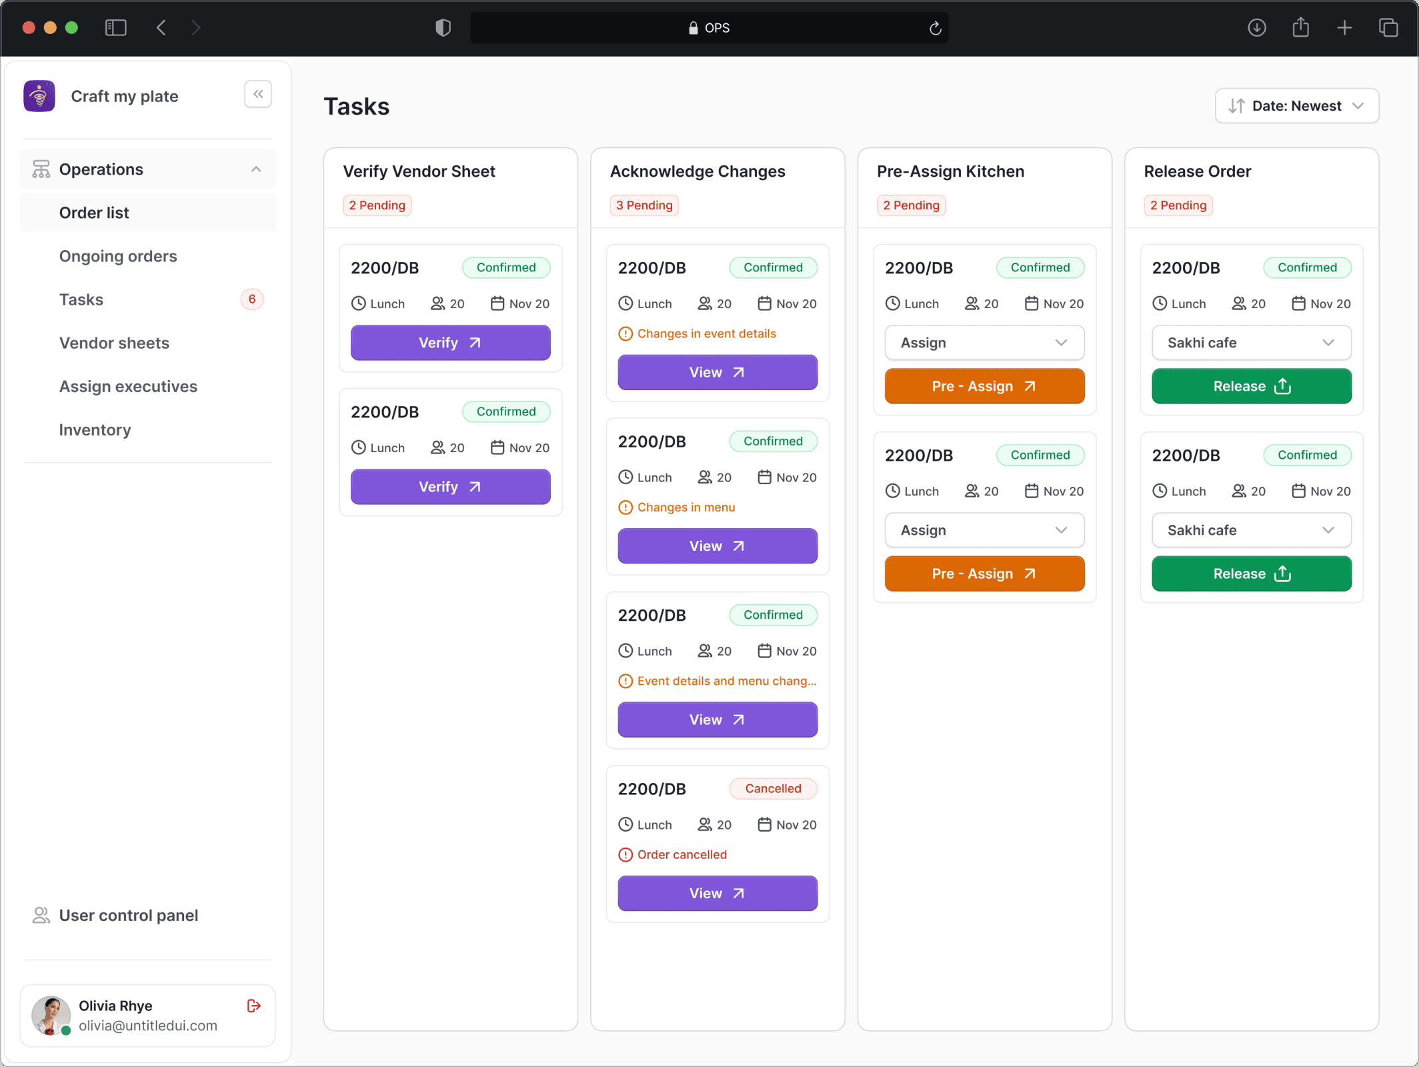Click the browser share icon
The image size is (1419, 1067).
point(1300,28)
